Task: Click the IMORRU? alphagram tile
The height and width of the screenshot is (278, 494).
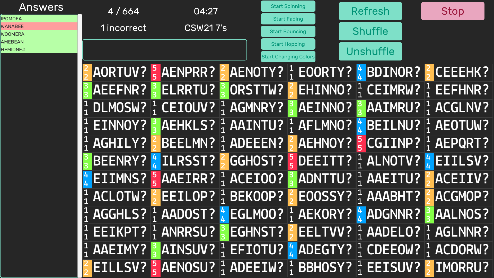Action: (462, 267)
